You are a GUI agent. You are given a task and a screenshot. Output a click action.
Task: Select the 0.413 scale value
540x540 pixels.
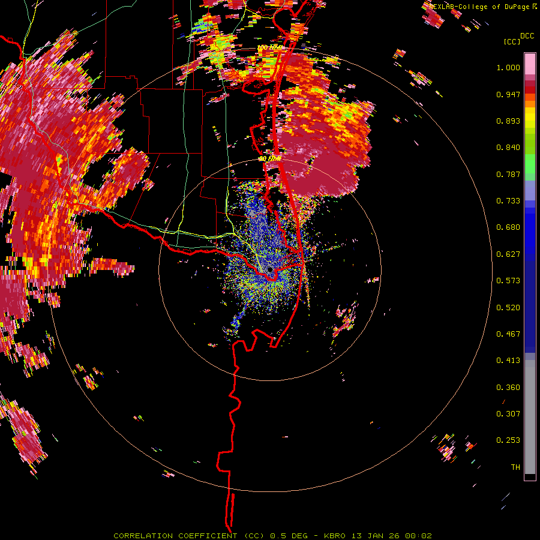click(508, 361)
